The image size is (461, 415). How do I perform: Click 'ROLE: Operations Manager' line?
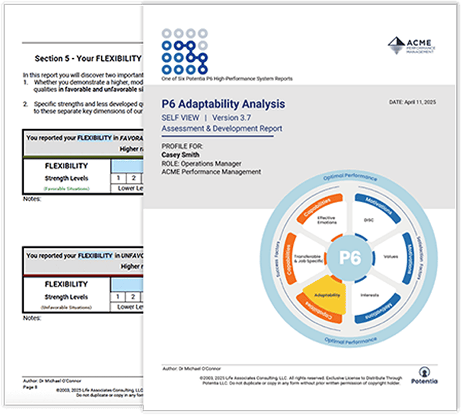pyautogui.click(x=201, y=164)
